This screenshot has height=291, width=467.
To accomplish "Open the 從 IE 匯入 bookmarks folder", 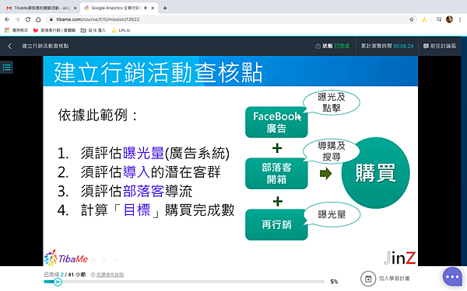I will (x=93, y=30).
